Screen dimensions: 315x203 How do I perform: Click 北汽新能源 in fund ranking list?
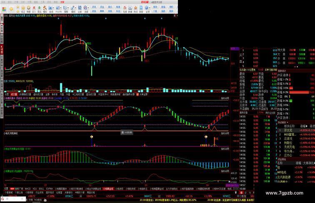(x=284, y=177)
